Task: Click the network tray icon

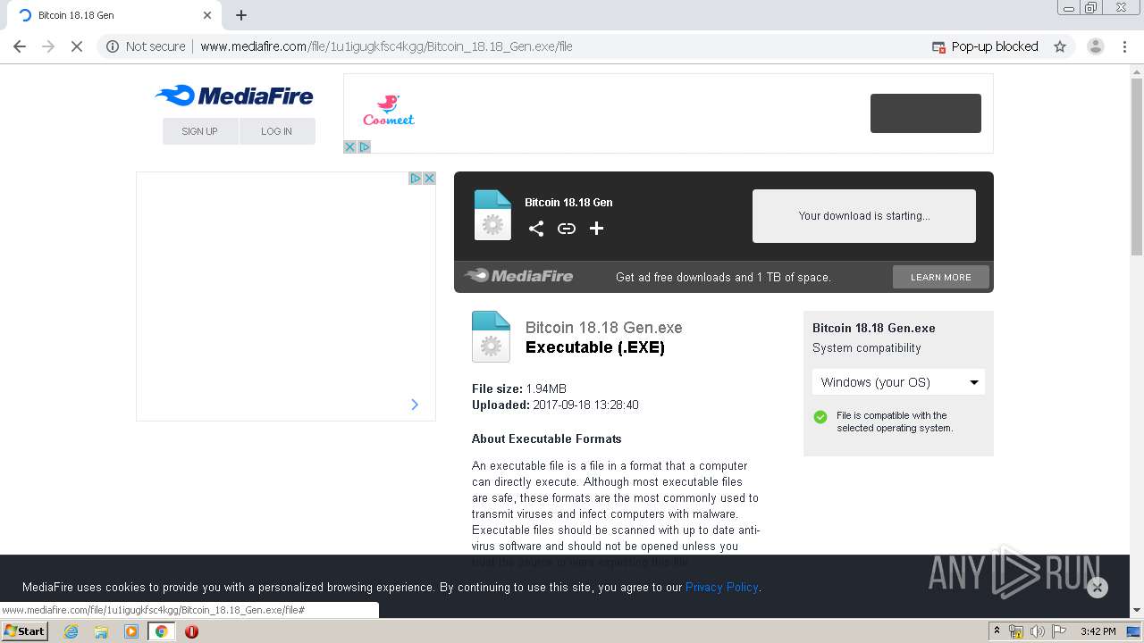Action: tap(1016, 631)
